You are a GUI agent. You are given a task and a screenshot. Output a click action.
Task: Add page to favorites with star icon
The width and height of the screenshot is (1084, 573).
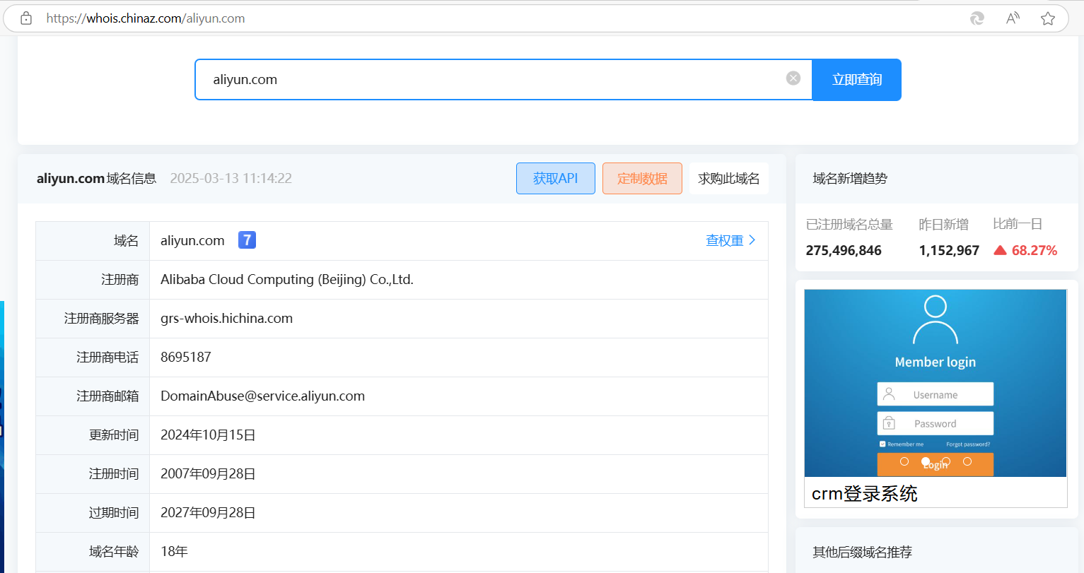coord(1048,18)
